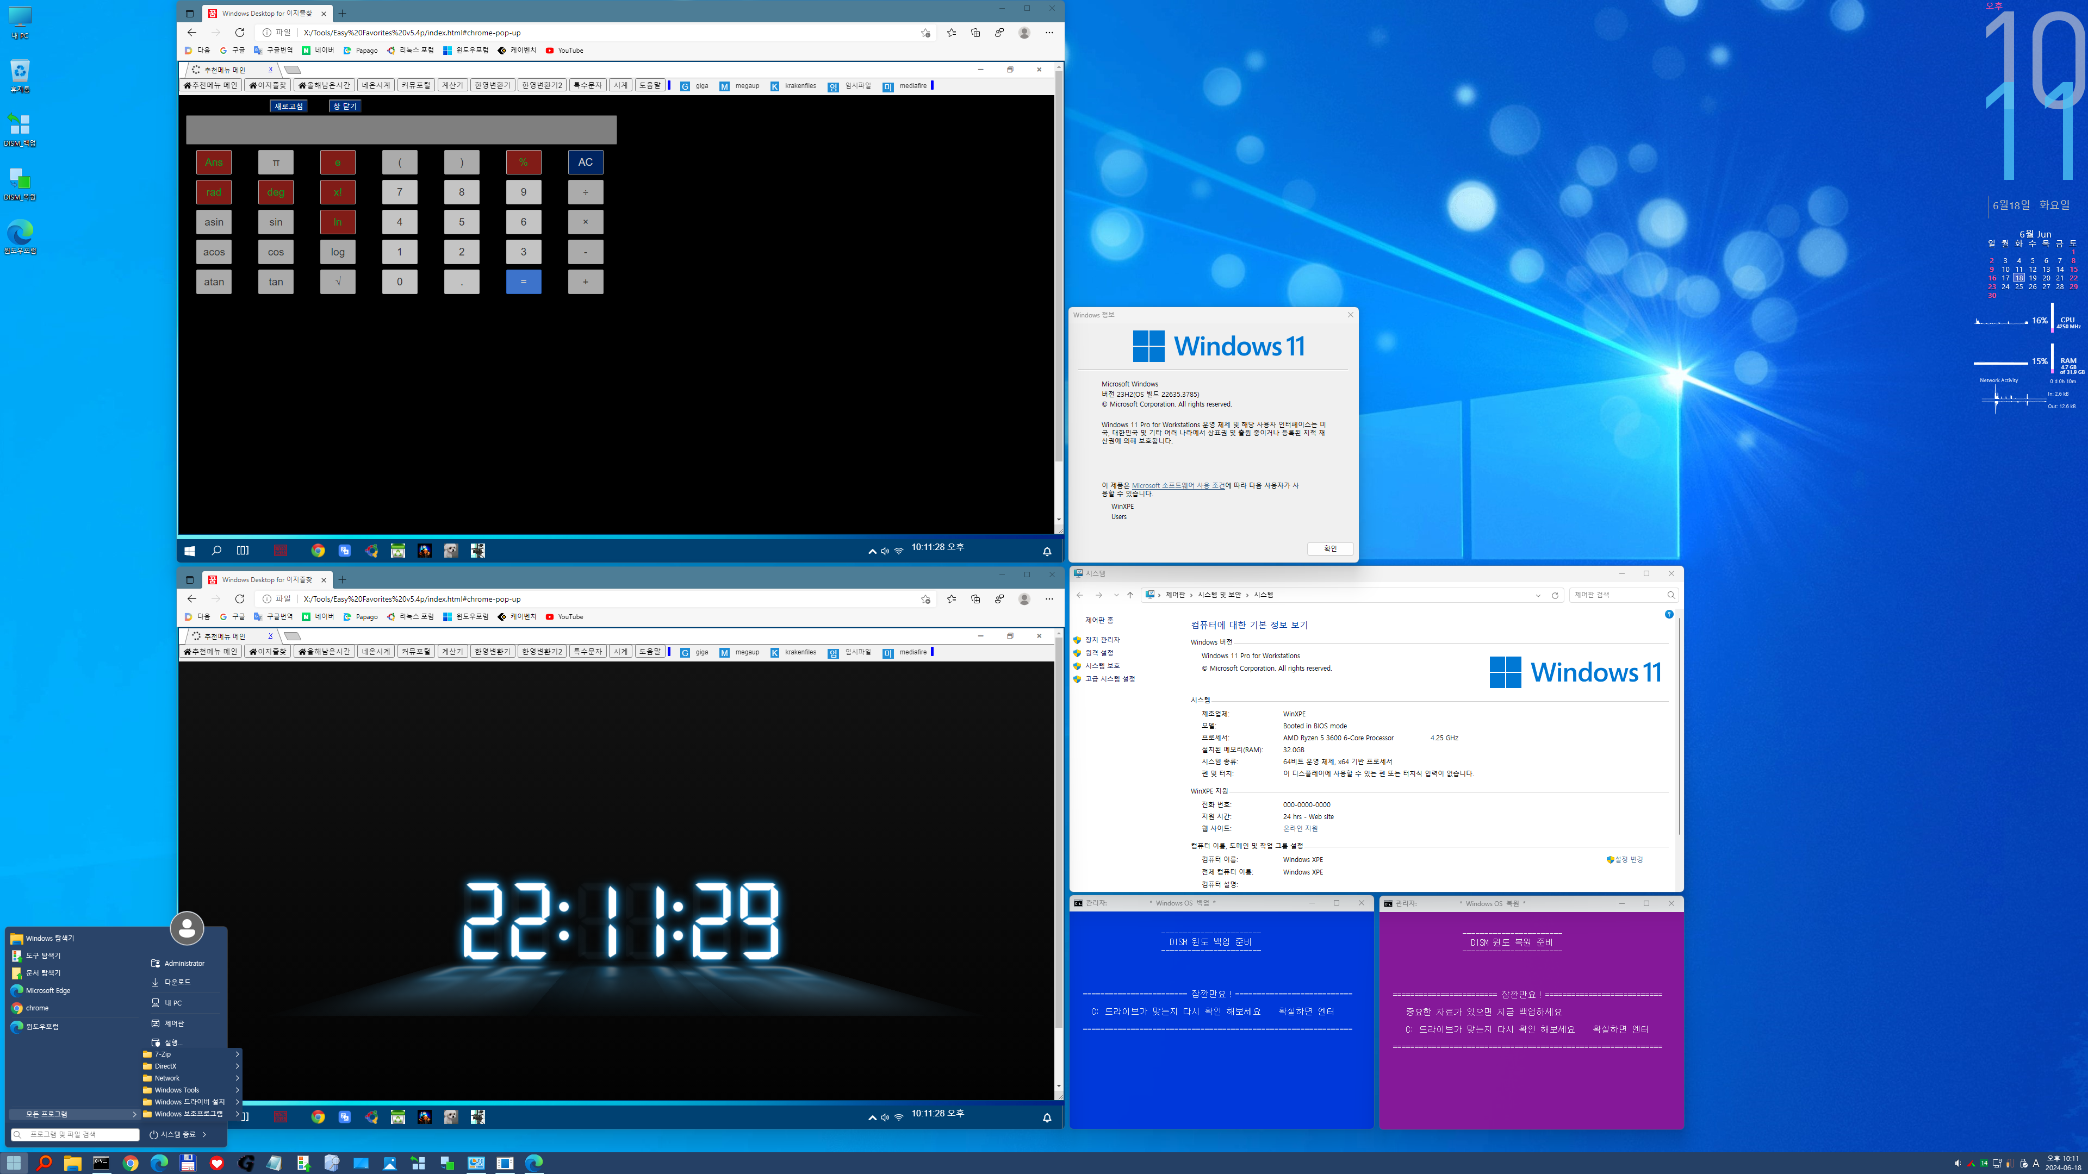Open the YouTube bookmark in top Edge window
The image size is (2088, 1174).
coord(564,50)
